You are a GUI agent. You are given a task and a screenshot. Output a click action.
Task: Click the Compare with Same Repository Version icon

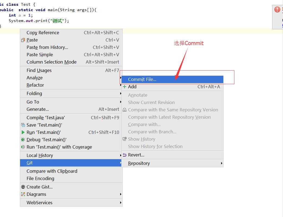(x=124, y=110)
